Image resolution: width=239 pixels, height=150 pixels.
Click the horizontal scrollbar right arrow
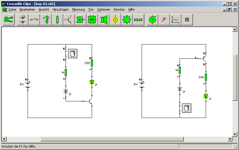[230, 139]
